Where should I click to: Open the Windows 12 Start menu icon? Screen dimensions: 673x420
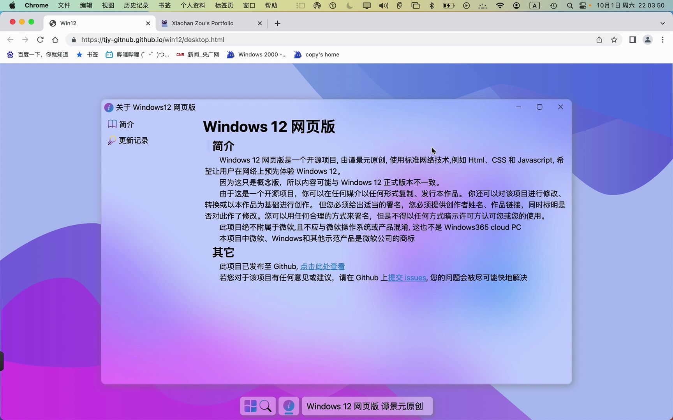pos(250,406)
